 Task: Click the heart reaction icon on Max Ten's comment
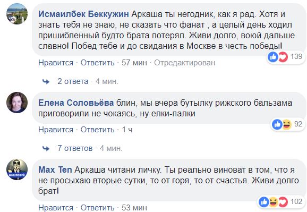283,202
